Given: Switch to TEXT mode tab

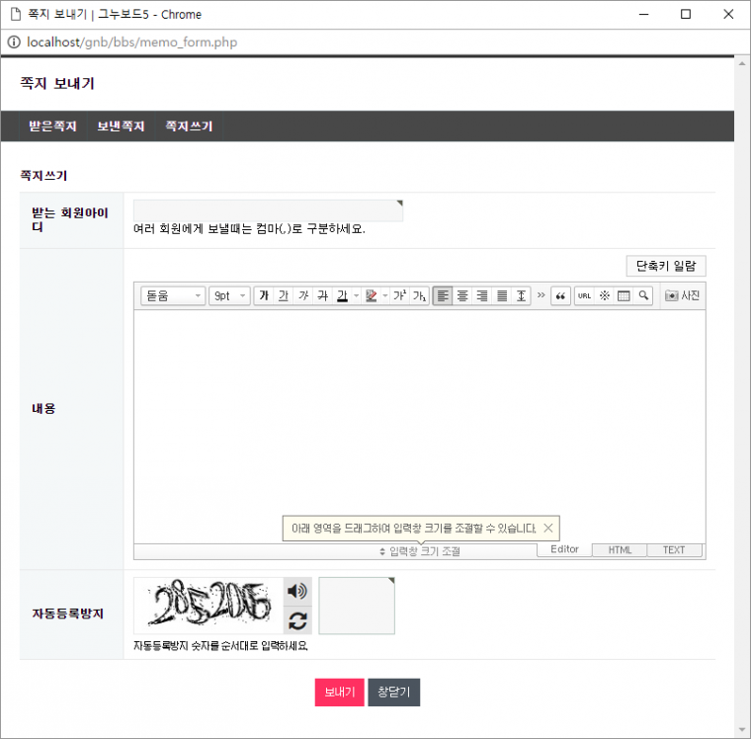Looking at the screenshot, I should pos(674,550).
